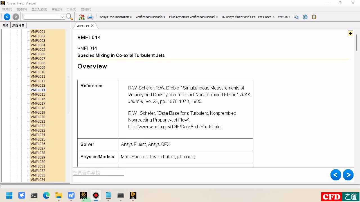This screenshot has height=202, width=360.
Task: Go to previous page using bottom-right arrow
Action: pos(336,175)
